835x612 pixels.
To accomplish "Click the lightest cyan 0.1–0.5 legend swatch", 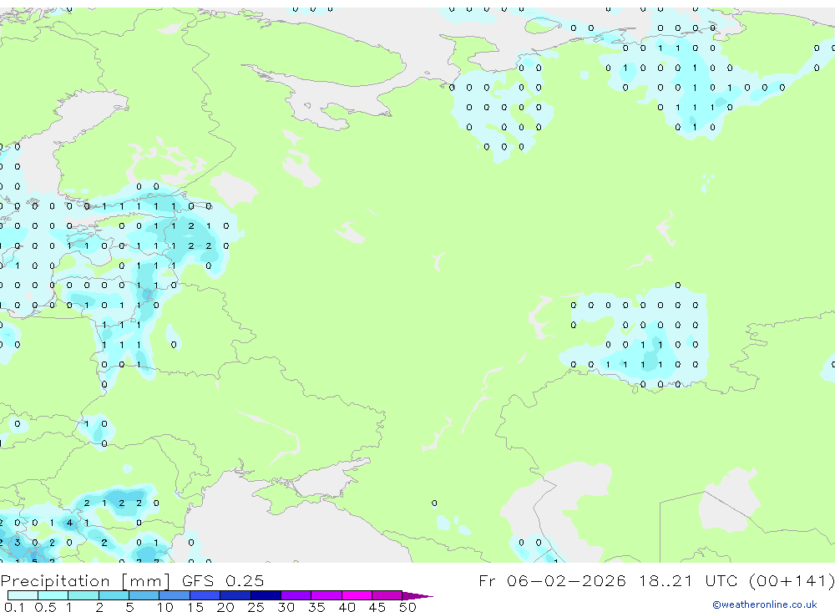I will pyautogui.click(x=23, y=595).
